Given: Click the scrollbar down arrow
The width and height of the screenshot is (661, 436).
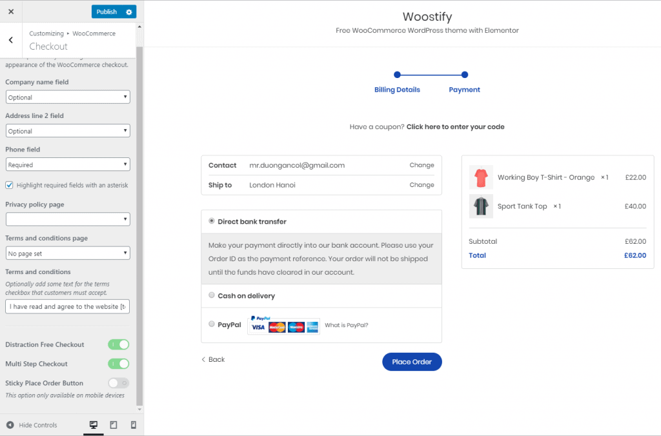Looking at the screenshot, I should 139,409.
